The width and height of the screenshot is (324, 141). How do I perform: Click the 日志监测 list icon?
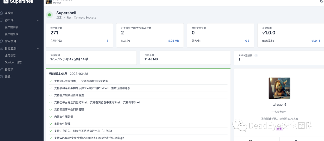tap(1, 48)
